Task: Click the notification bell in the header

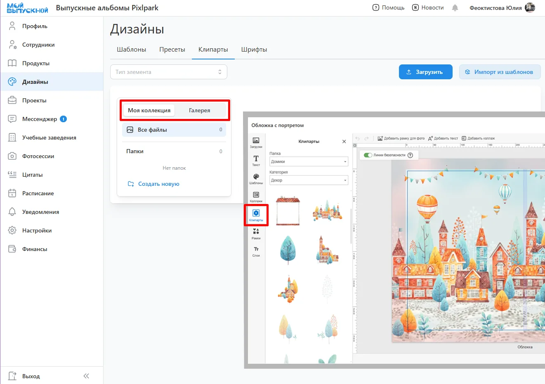Action: 455,8
